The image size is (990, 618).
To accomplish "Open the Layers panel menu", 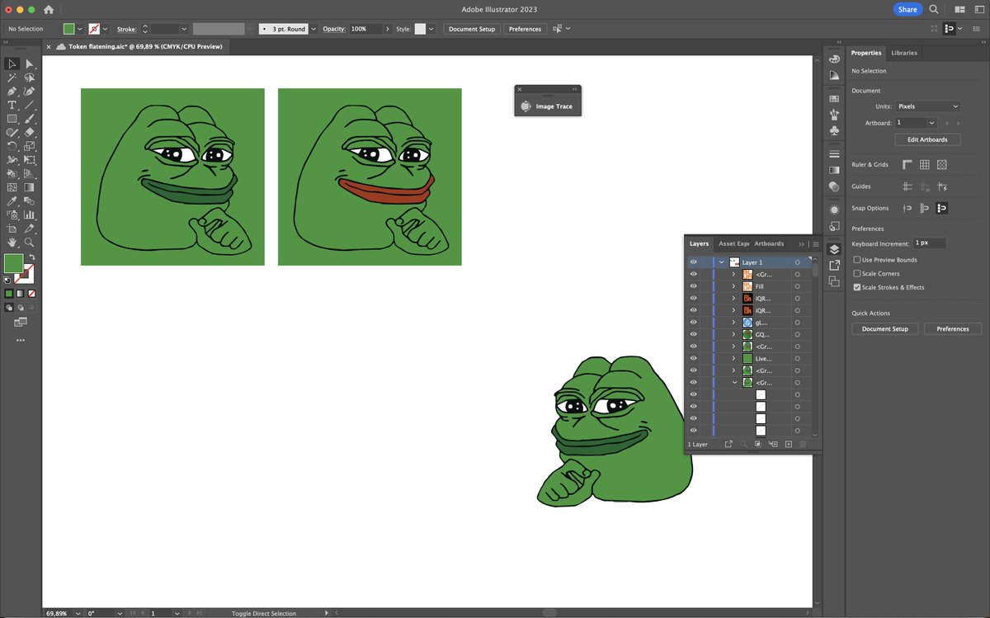I will click(816, 244).
